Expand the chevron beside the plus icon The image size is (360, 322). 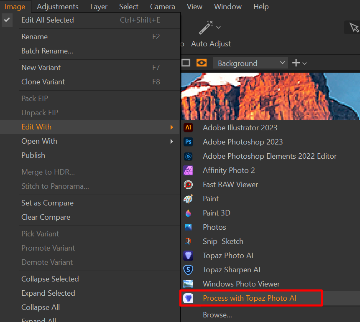(305, 63)
